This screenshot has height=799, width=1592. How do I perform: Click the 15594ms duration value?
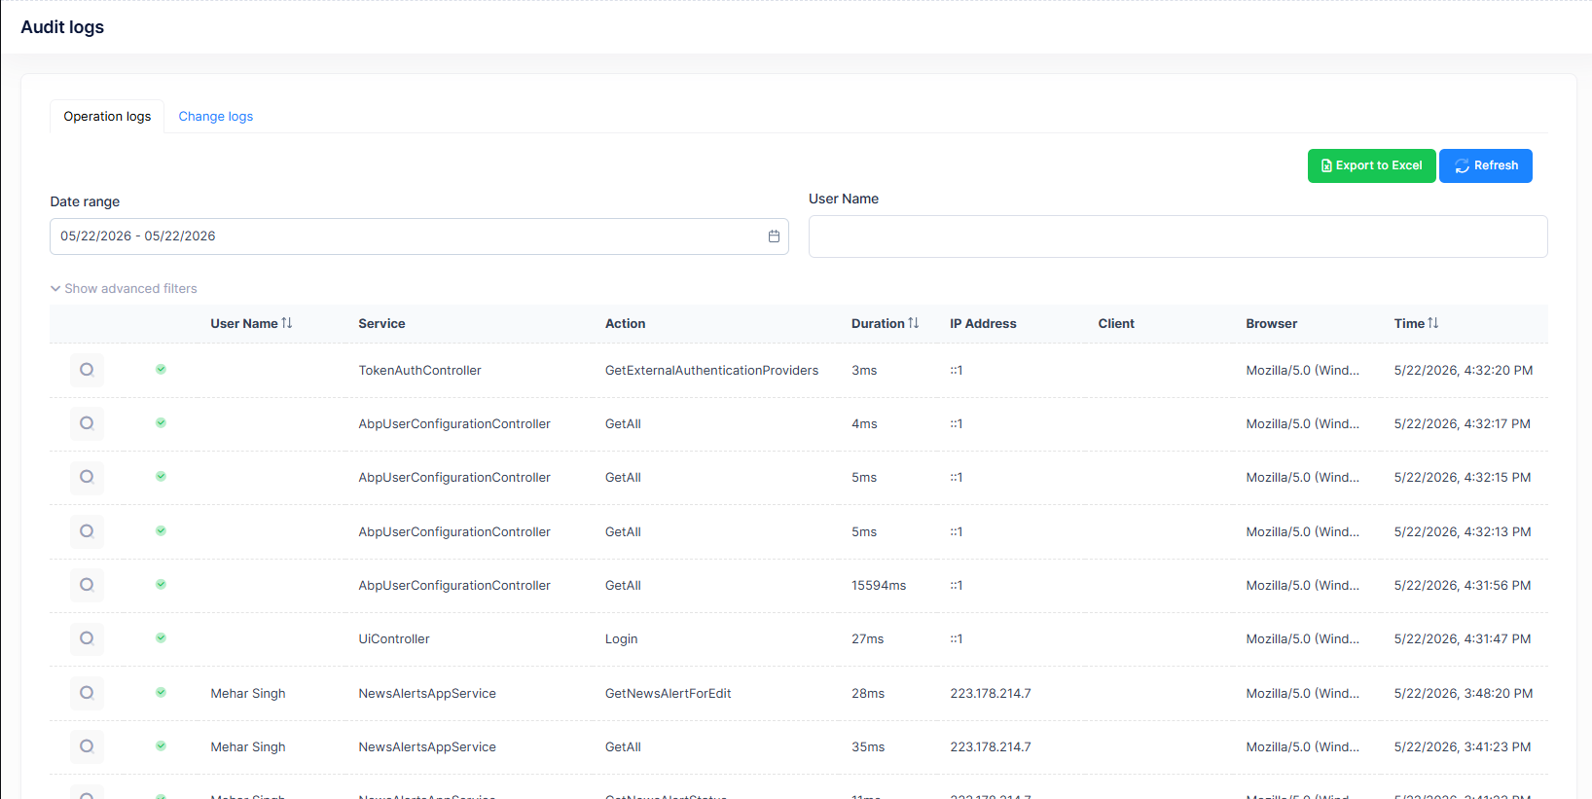tap(879, 586)
